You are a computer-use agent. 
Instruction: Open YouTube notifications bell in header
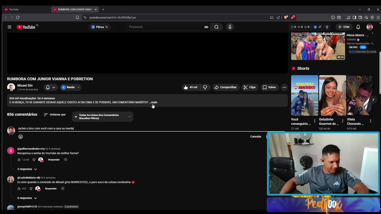(x=358, y=27)
